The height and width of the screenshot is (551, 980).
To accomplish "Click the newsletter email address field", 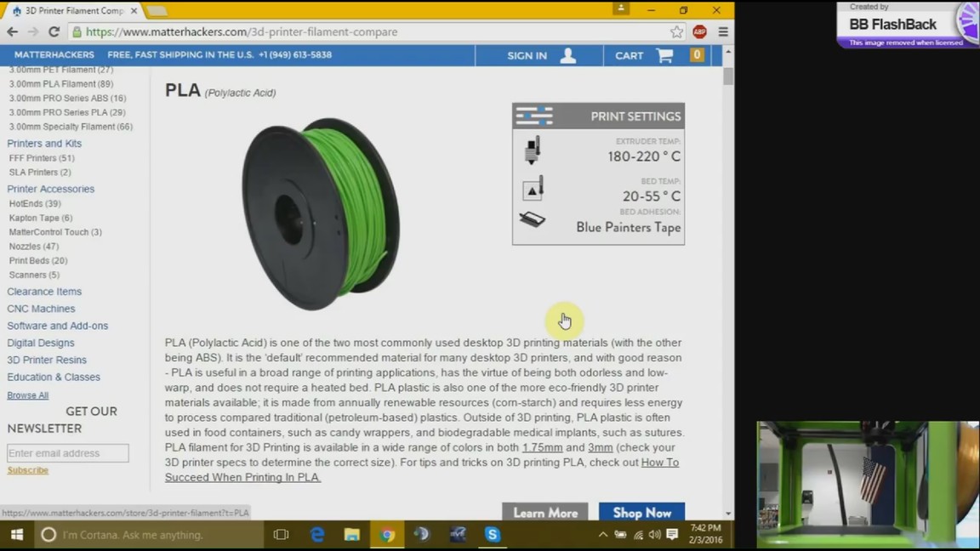I will tap(68, 453).
